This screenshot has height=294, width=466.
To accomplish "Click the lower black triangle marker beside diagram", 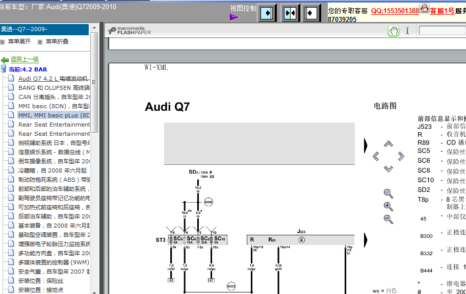I will click(366, 240).
